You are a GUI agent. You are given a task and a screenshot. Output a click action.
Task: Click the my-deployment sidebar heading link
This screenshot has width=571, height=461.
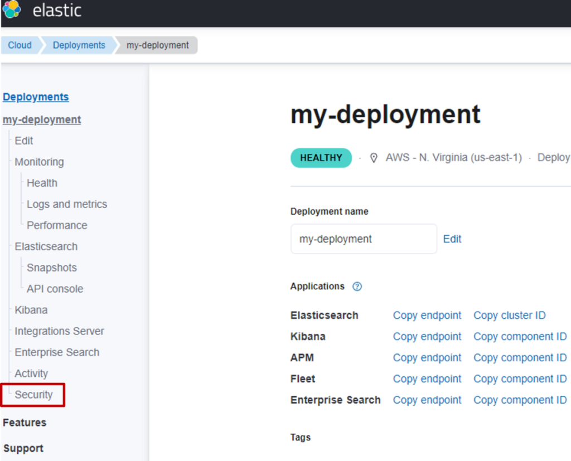[x=42, y=119]
